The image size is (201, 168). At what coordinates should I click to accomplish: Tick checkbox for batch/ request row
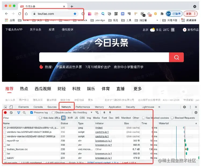5,158
